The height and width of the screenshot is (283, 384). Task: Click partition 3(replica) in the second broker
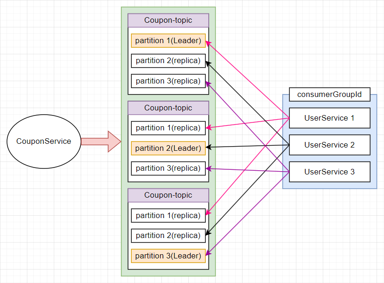[168, 168]
